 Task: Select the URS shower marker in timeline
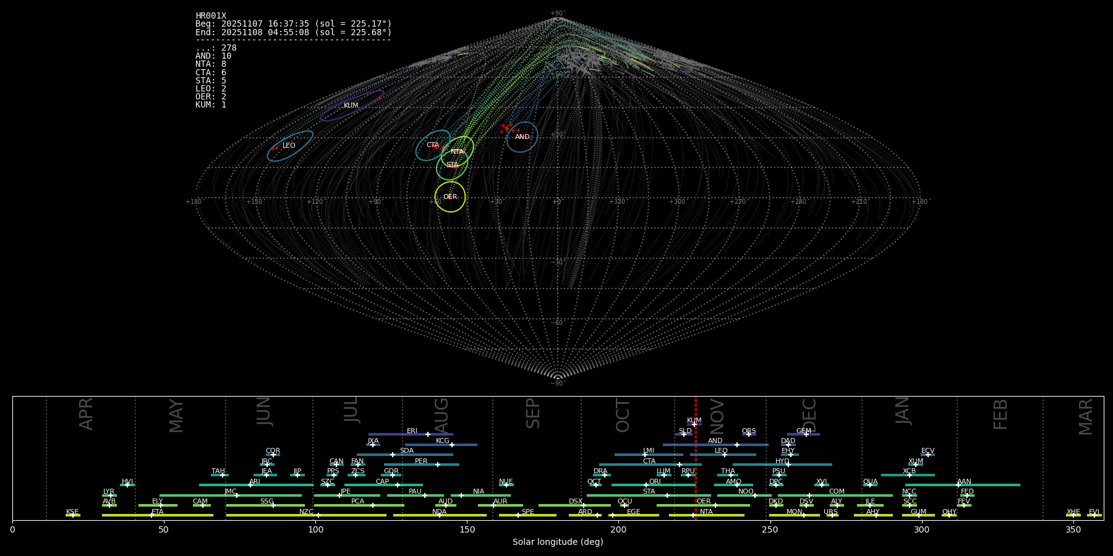point(832,515)
